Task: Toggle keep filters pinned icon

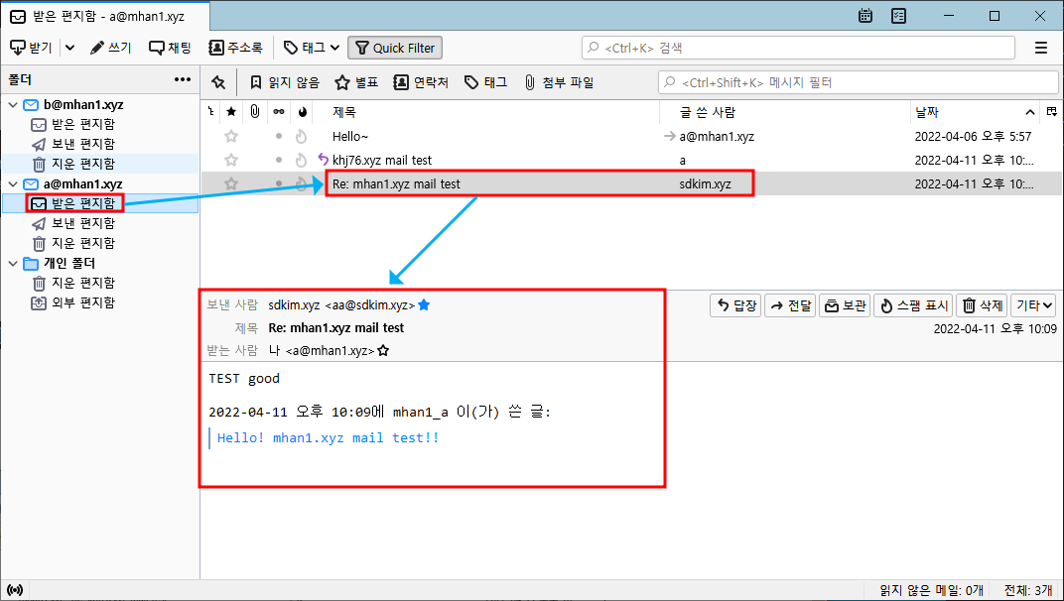Action: pos(217,82)
